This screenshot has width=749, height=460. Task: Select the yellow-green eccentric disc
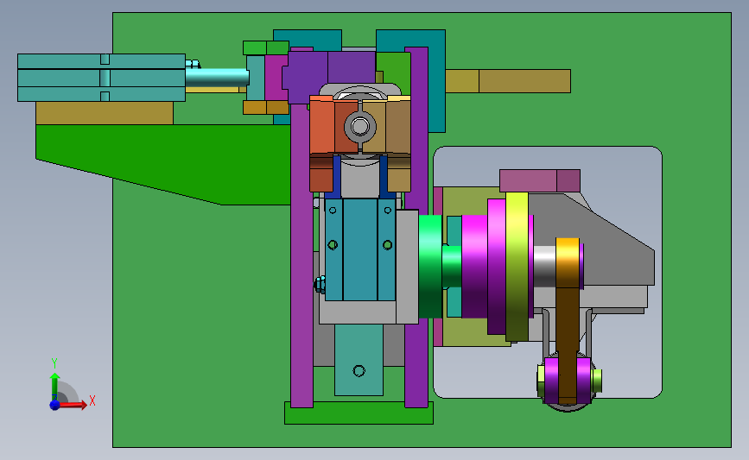517,267
